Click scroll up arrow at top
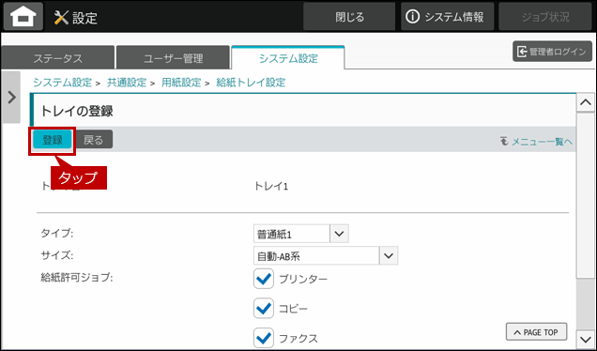The image size is (597, 351). pyautogui.click(x=585, y=102)
